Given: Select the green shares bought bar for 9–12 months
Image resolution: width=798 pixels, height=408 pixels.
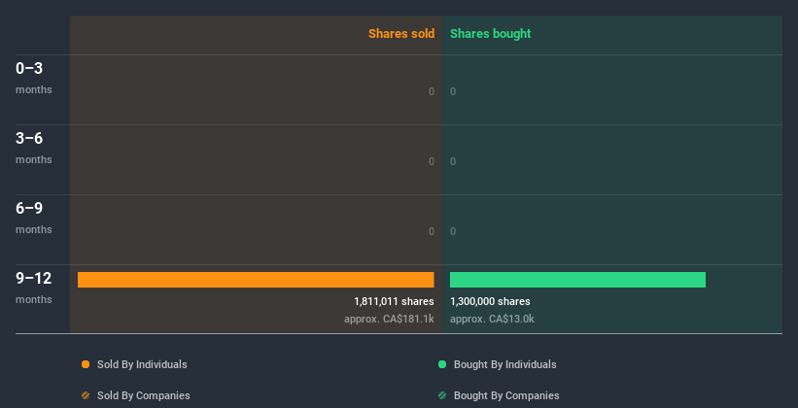Looking at the screenshot, I should [577, 280].
